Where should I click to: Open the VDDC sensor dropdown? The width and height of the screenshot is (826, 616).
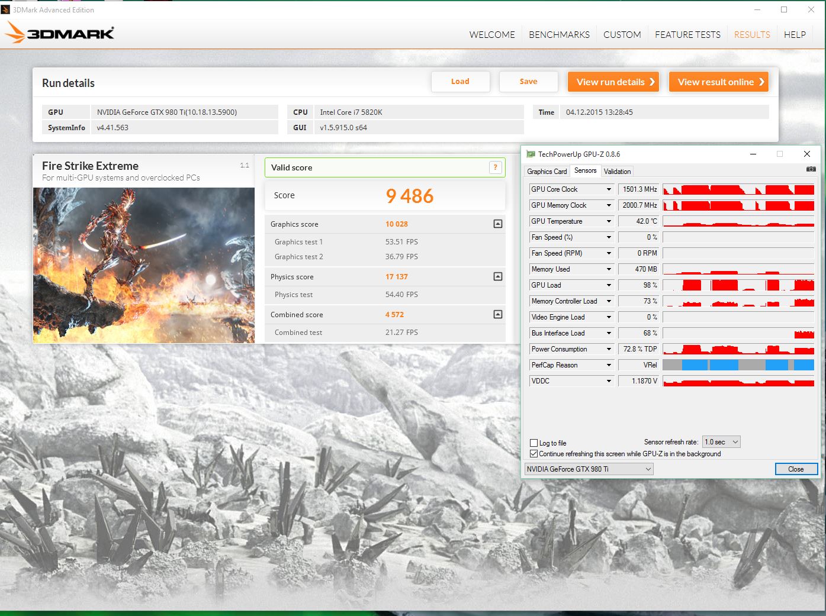609,381
